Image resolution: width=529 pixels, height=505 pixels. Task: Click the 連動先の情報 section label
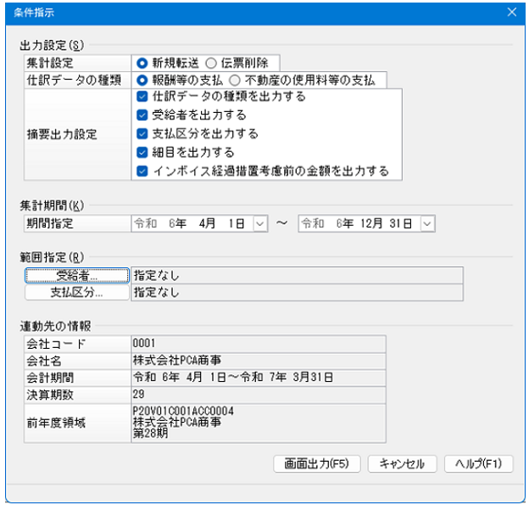click(x=55, y=326)
